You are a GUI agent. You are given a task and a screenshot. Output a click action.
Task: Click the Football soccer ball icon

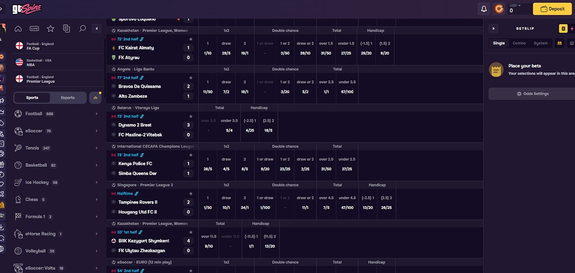pyautogui.click(x=18, y=113)
